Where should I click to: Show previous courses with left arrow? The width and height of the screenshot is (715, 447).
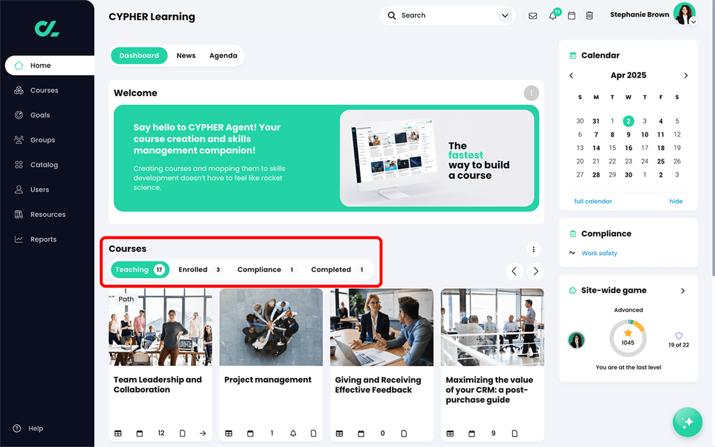pyautogui.click(x=515, y=271)
